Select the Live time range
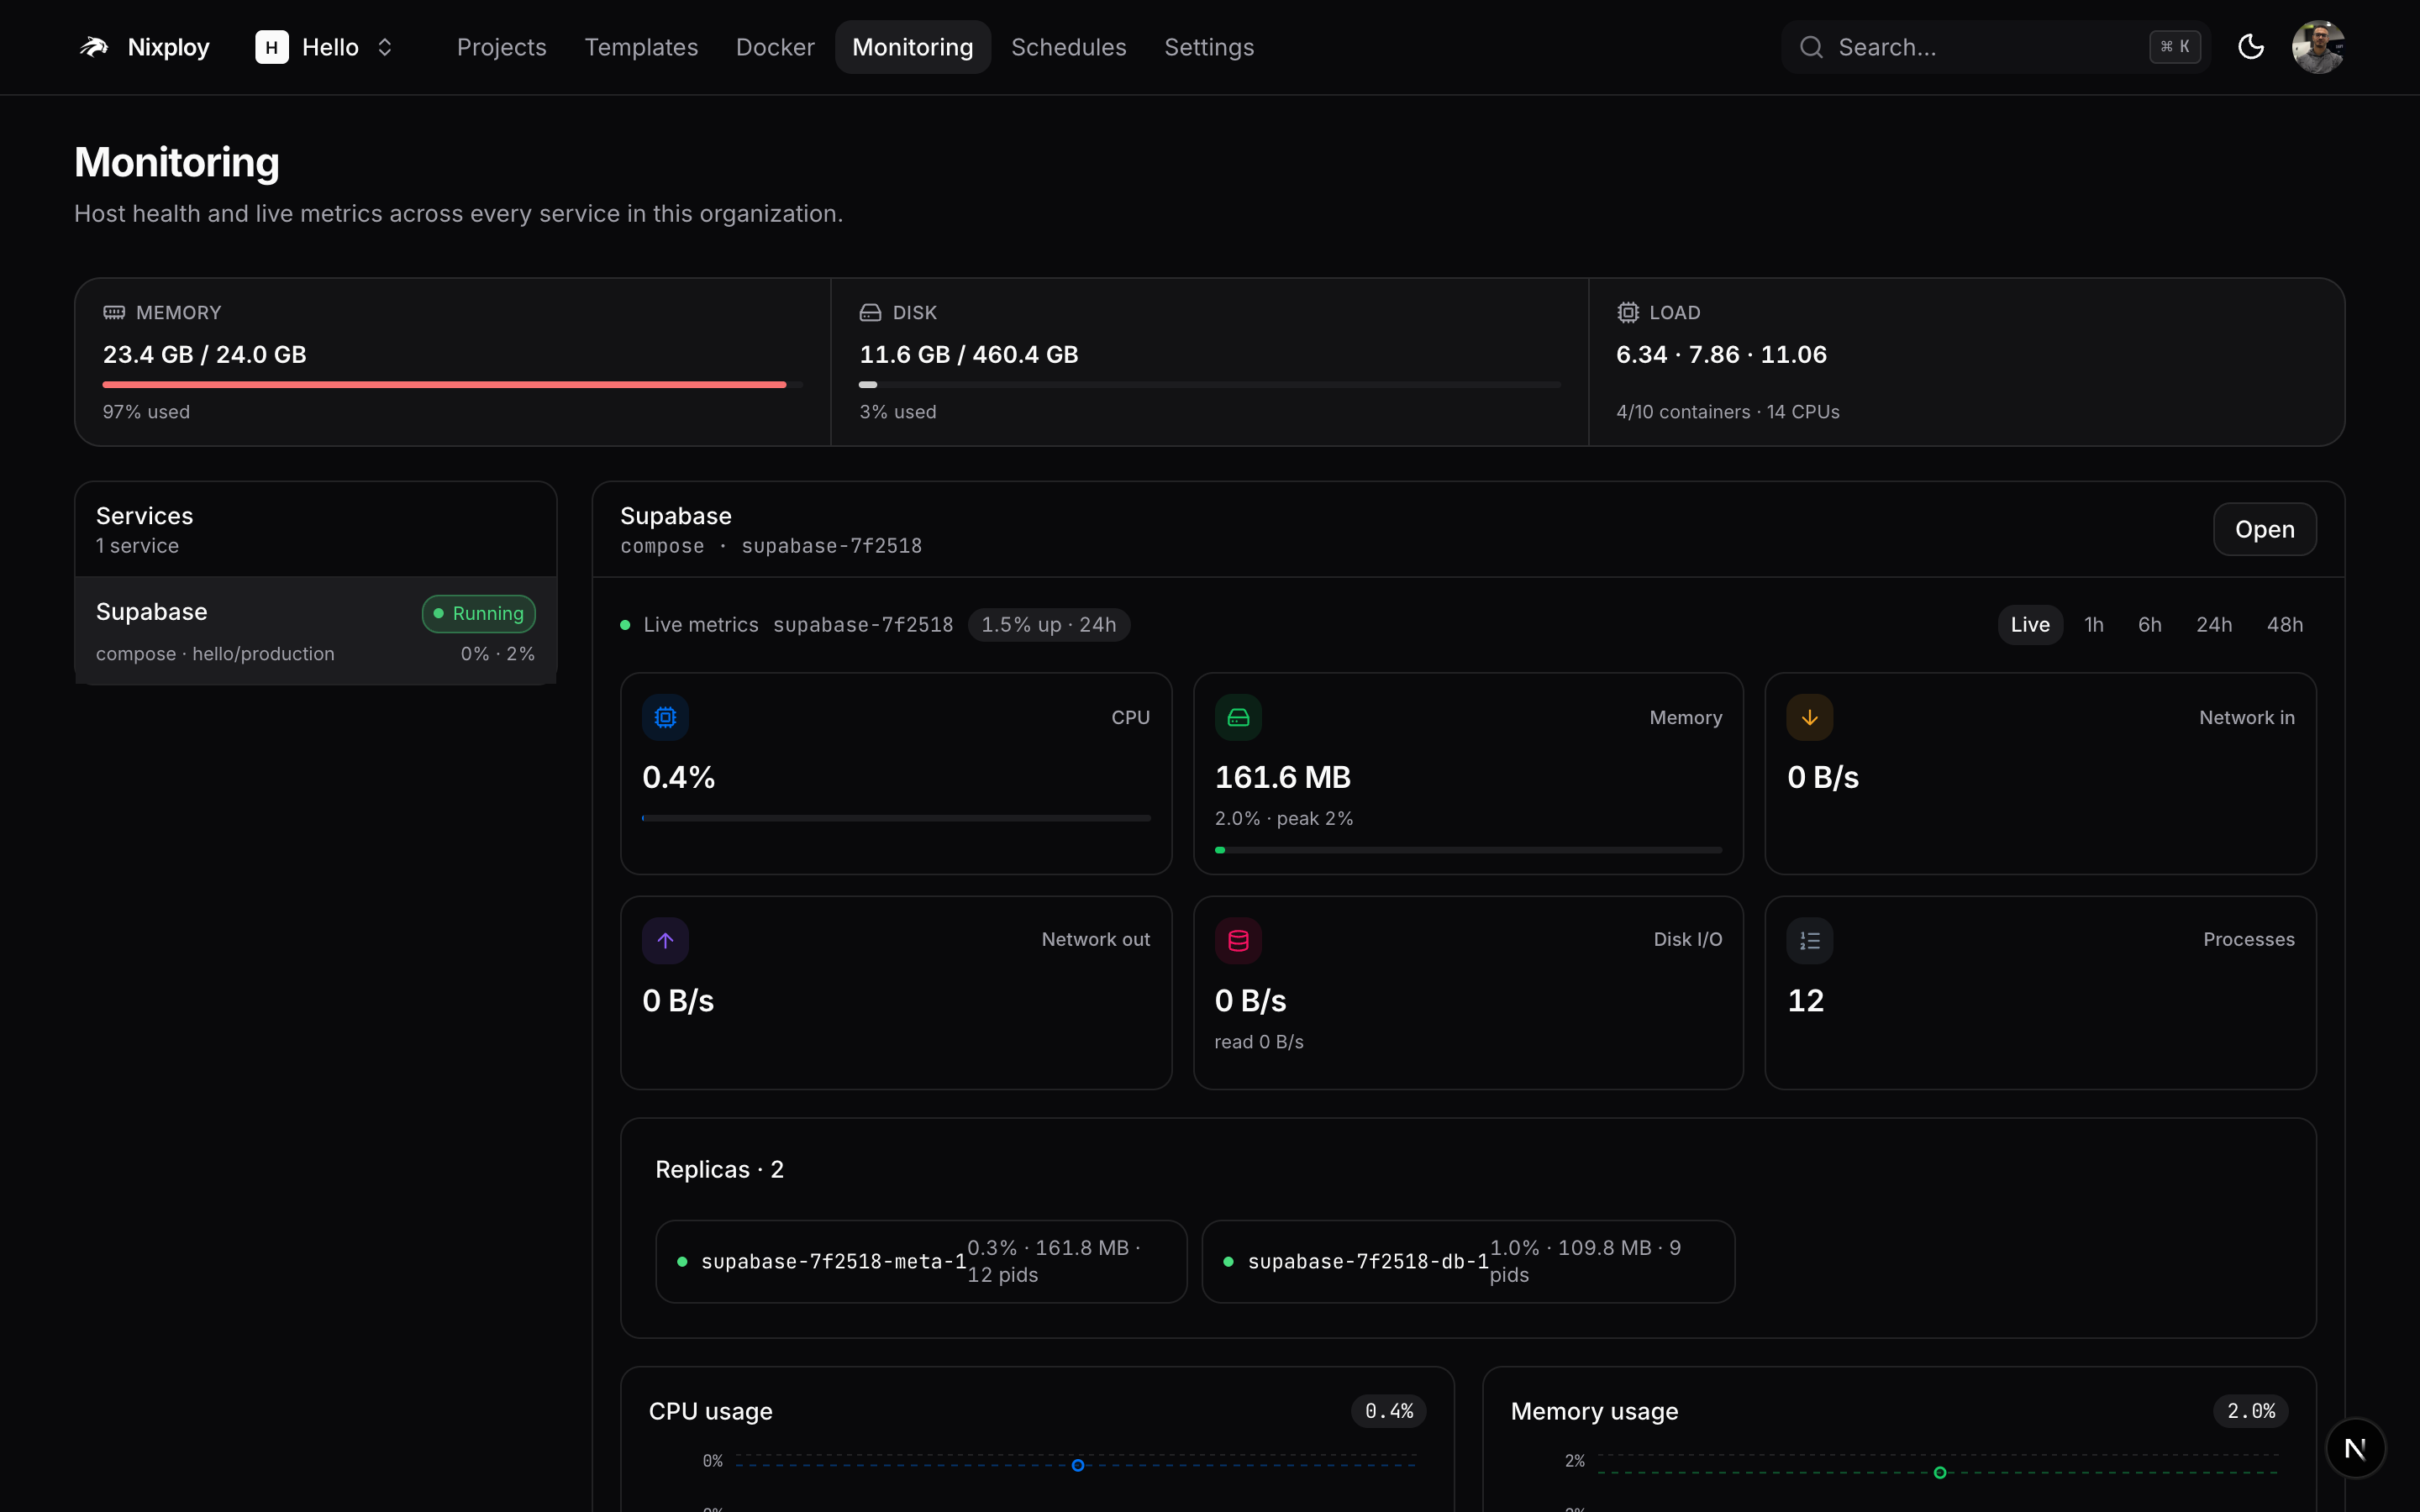2420x1512 pixels. (2030, 625)
